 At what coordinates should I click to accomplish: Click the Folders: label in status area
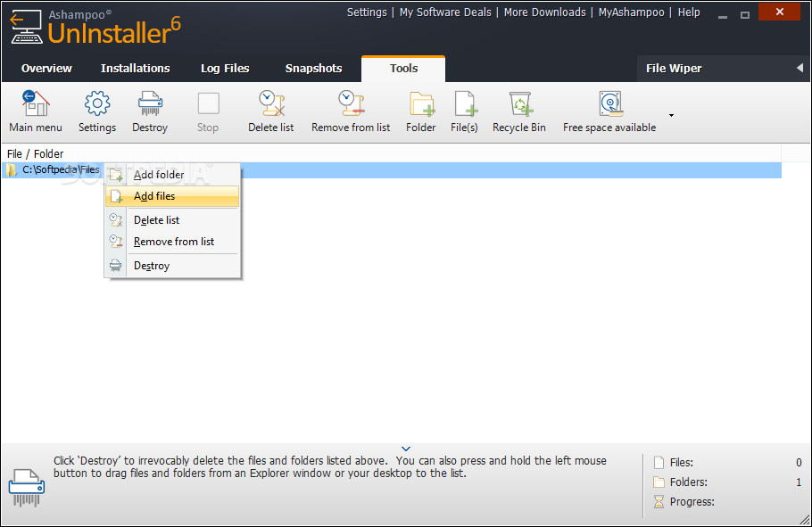point(688,482)
